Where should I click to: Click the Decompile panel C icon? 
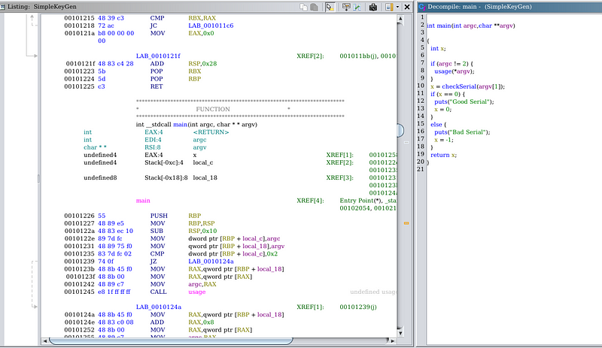422,7
